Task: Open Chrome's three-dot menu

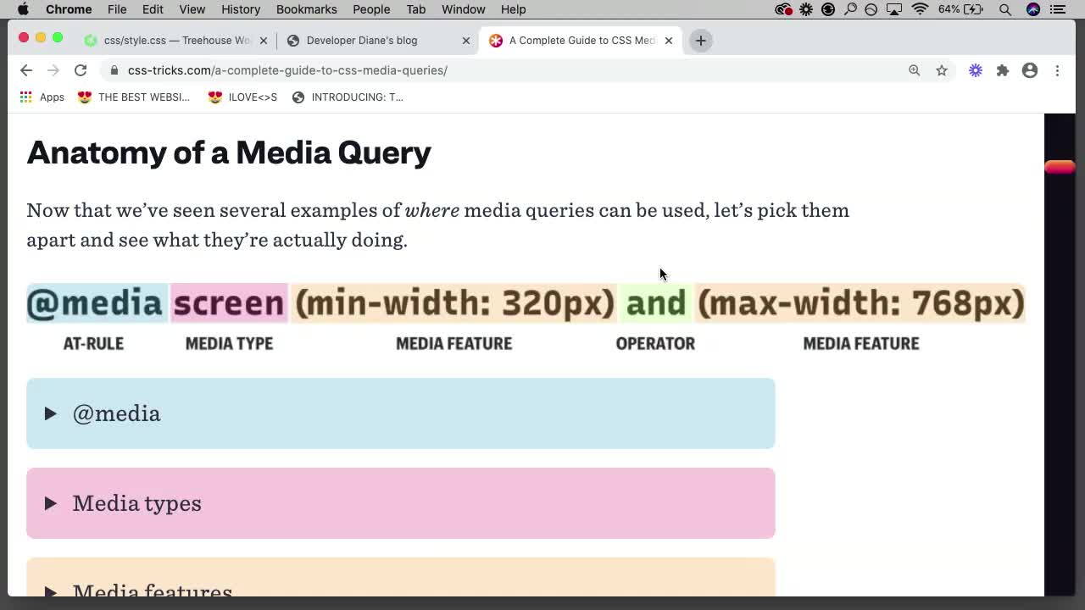Action: click(1057, 70)
